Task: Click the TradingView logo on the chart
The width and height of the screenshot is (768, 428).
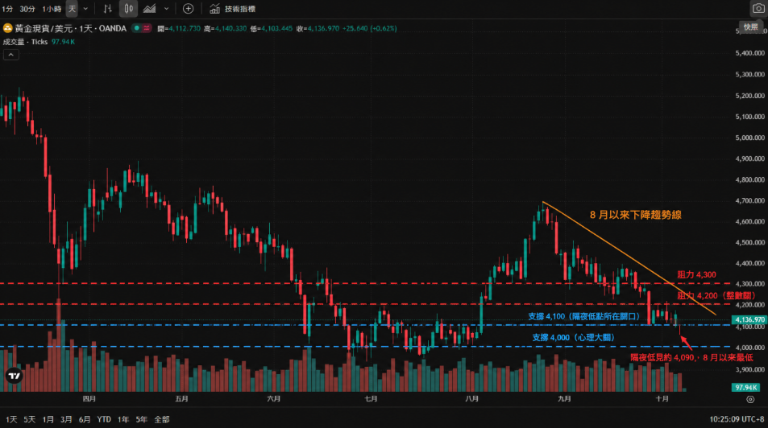Action: (x=15, y=376)
